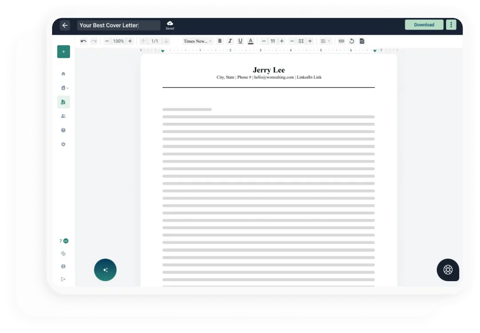Toggle underline formatting
480x333 pixels.
click(240, 41)
